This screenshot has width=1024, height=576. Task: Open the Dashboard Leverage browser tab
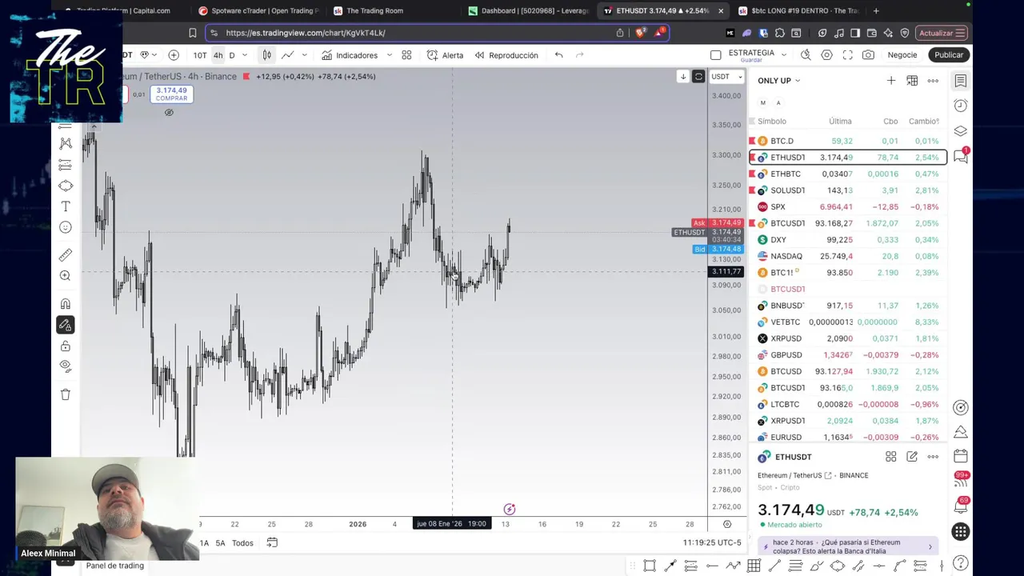(528, 10)
